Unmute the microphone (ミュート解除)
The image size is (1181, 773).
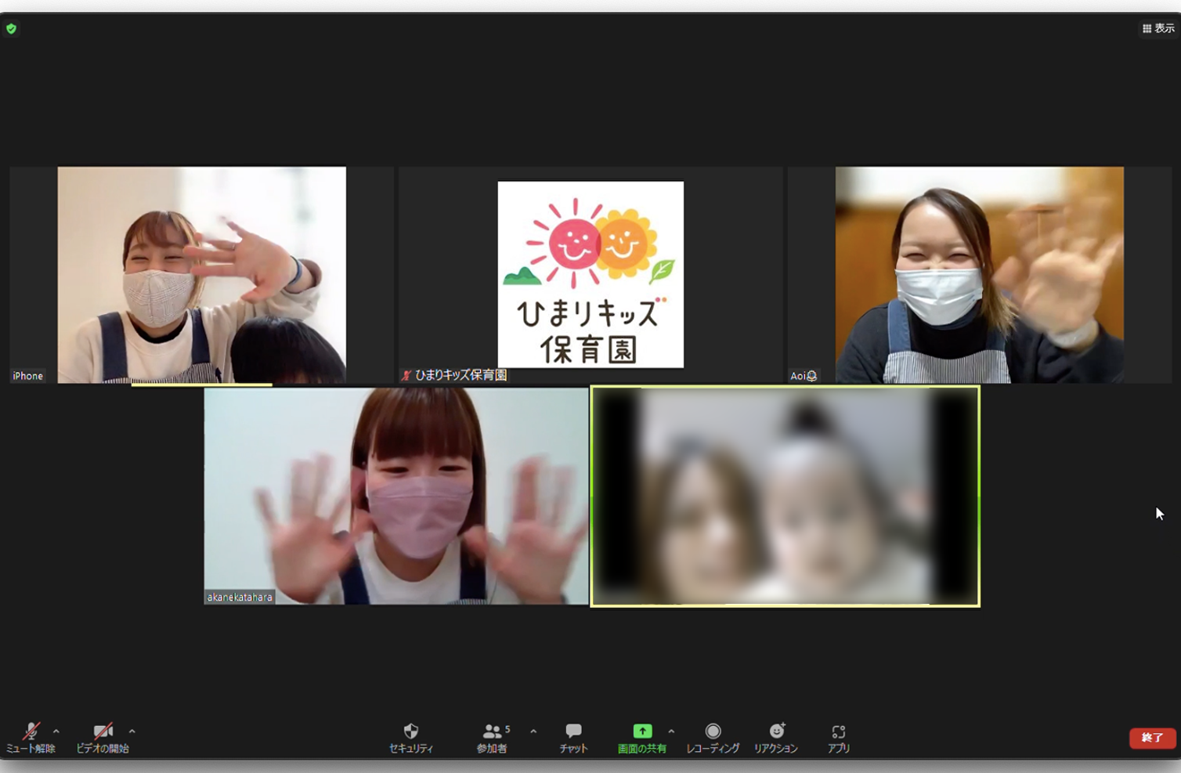pyautogui.click(x=31, y=738)
